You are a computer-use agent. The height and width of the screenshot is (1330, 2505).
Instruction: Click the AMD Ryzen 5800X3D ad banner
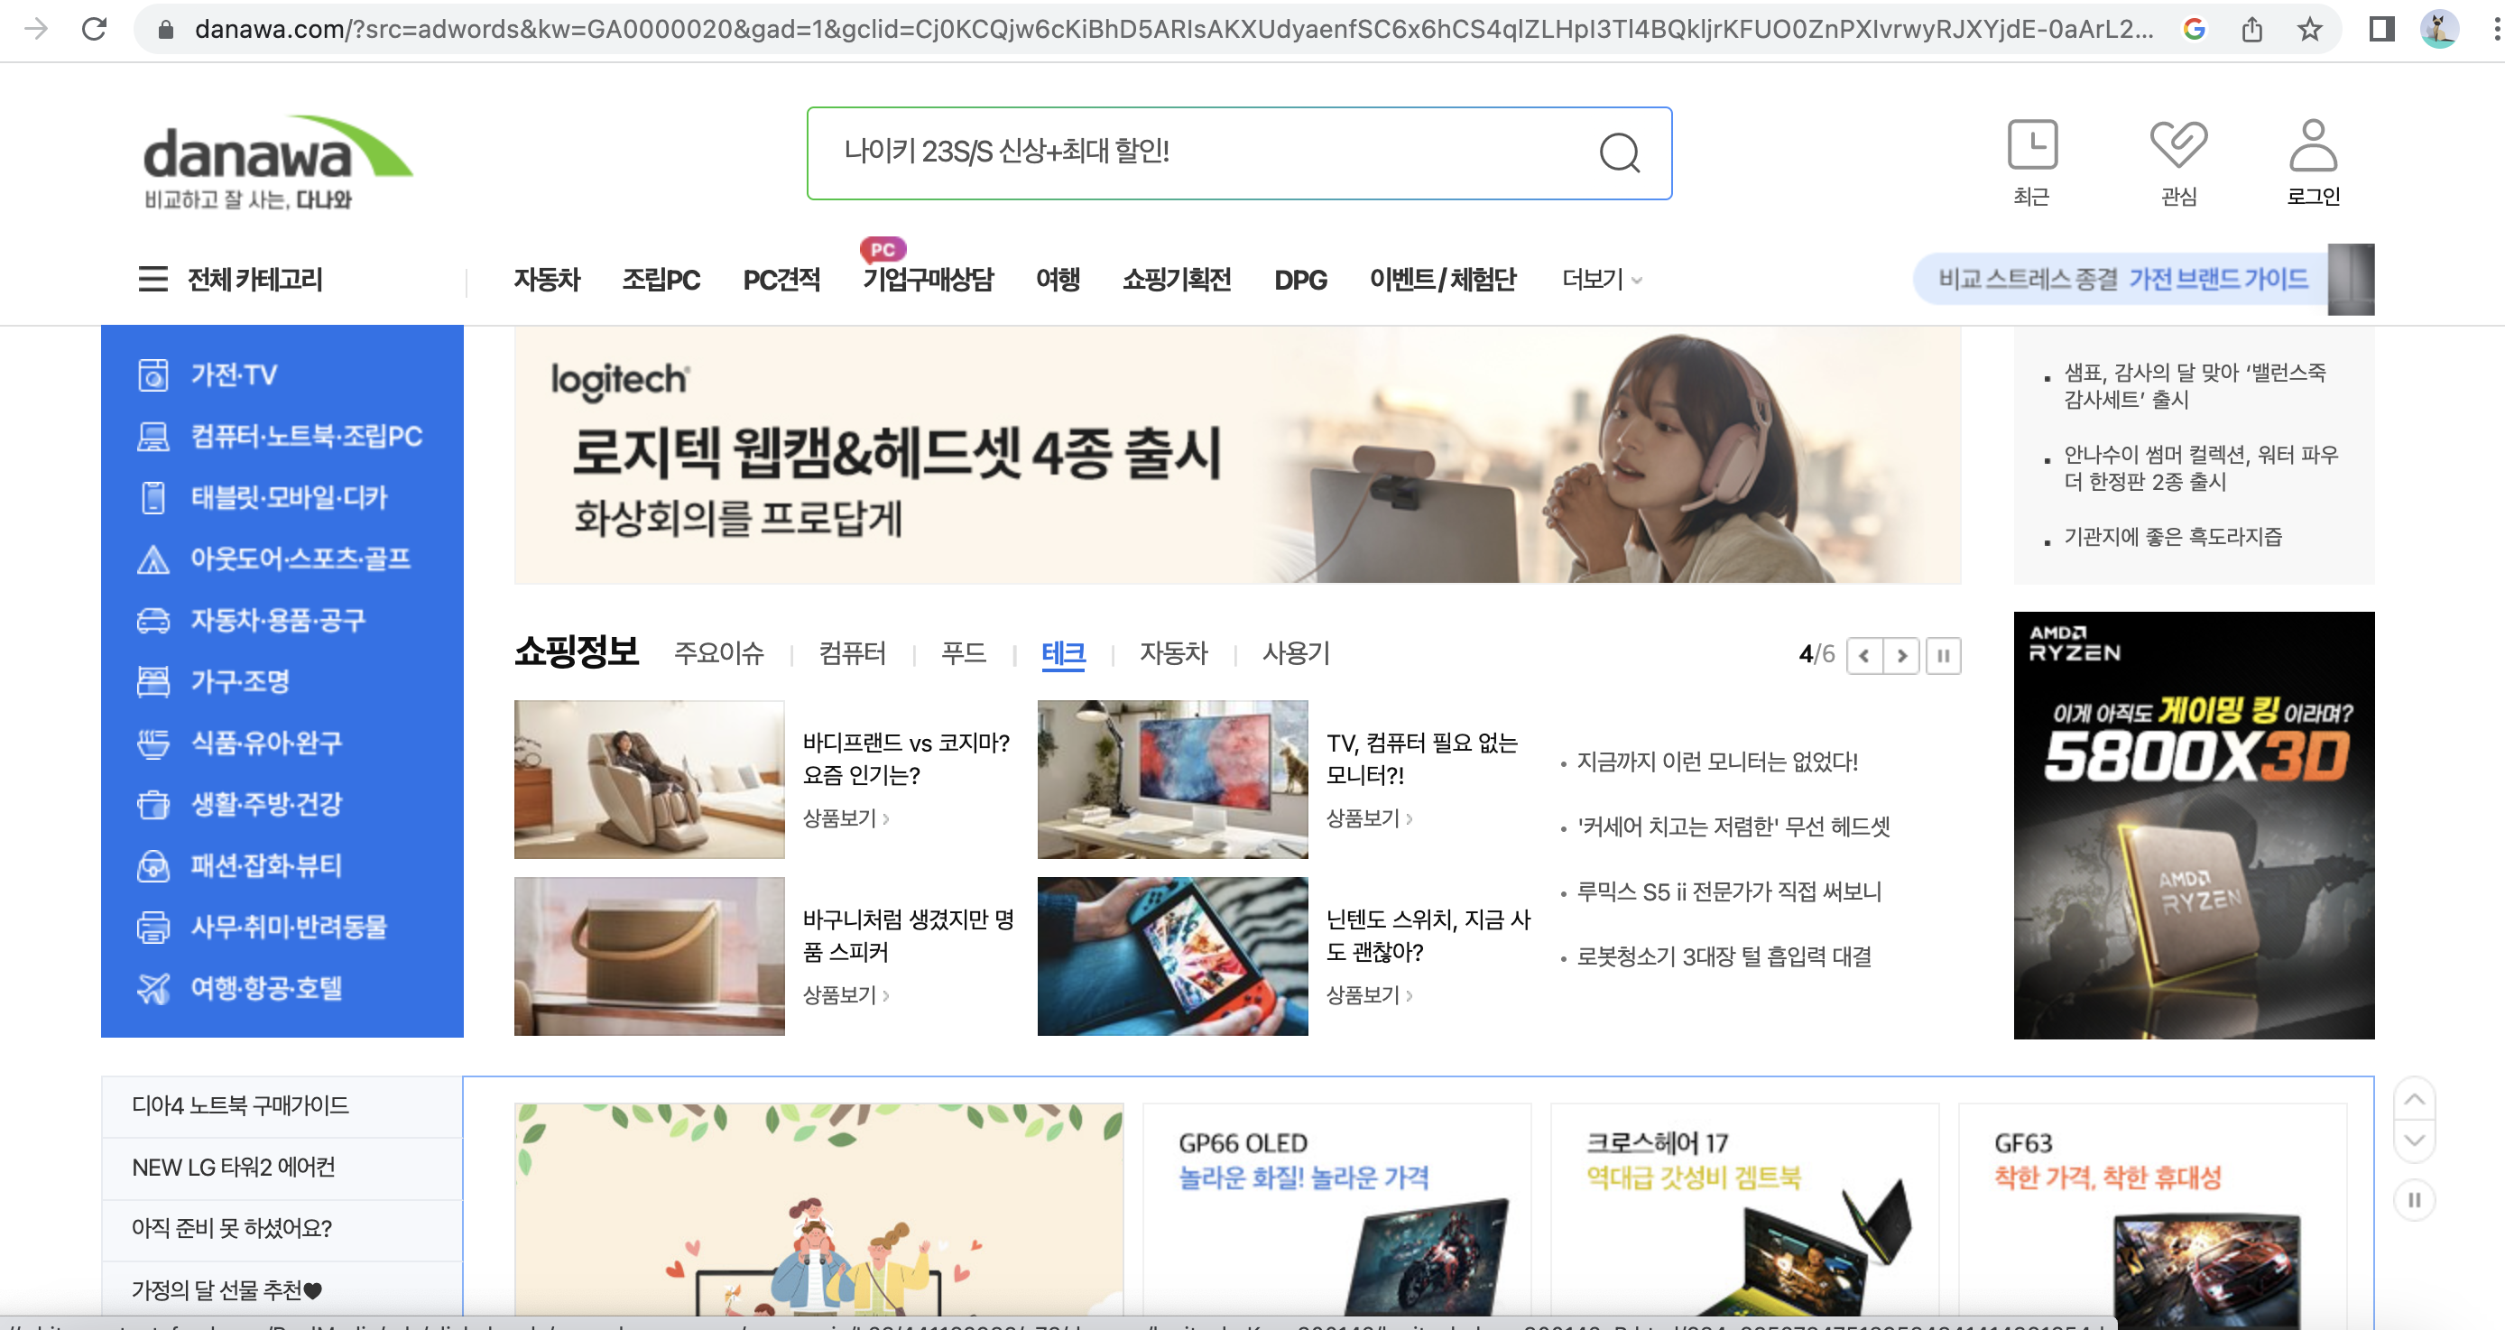coord(2193,825)
